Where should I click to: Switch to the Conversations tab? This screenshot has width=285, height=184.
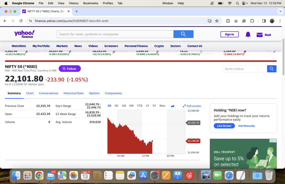(48, 93)
